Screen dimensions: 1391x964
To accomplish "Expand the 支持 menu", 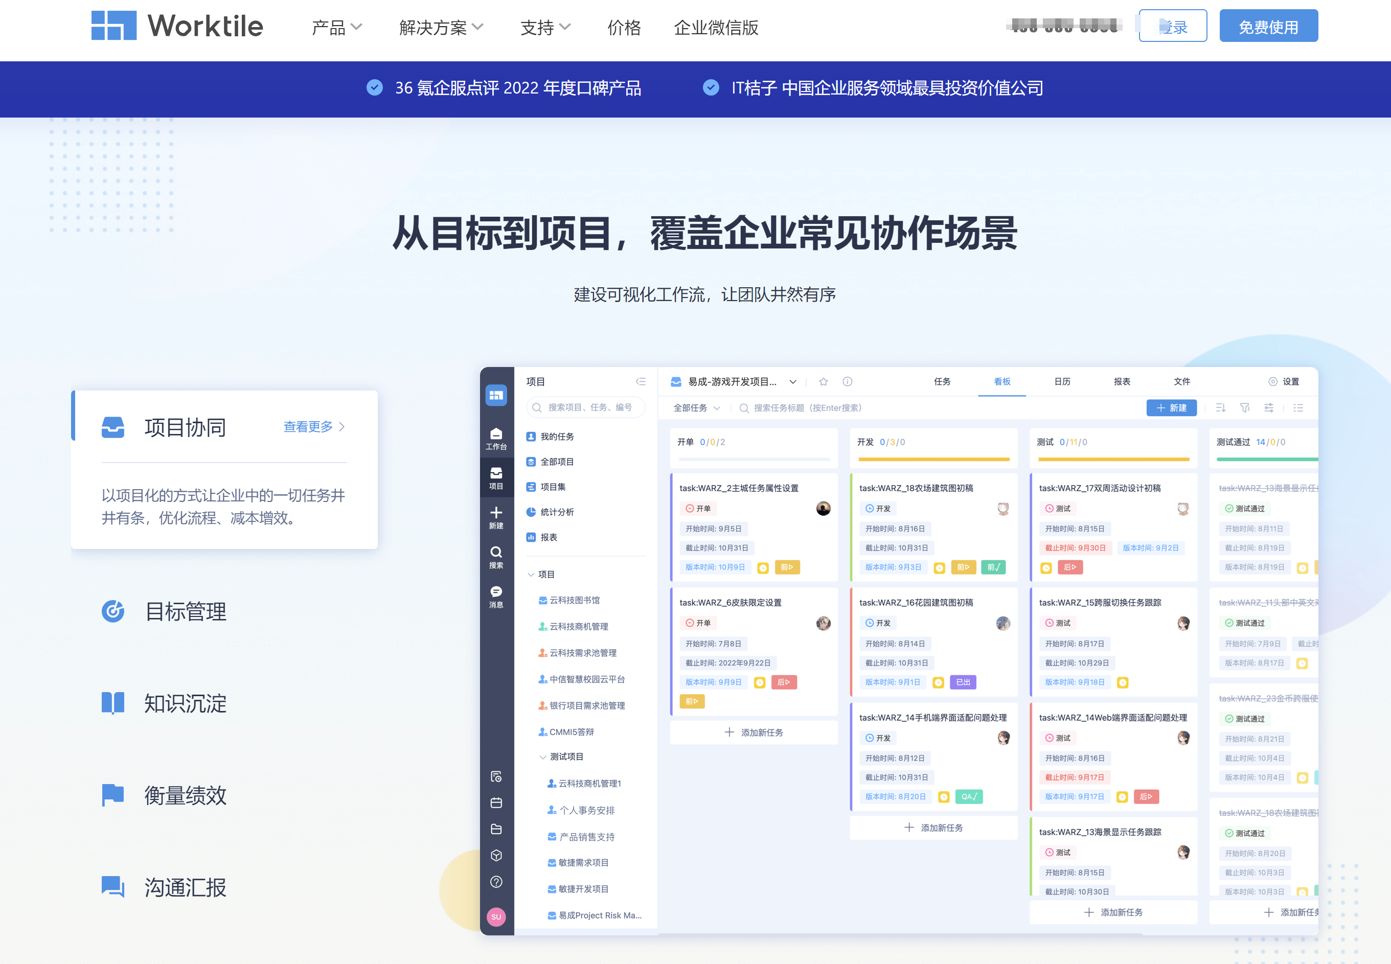I will coord(545,27).
